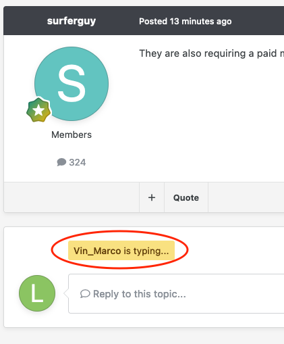Click the plus MultiQuote icon
The height and width of the screenshot is (344, 284).
click(x=152, y=197)
